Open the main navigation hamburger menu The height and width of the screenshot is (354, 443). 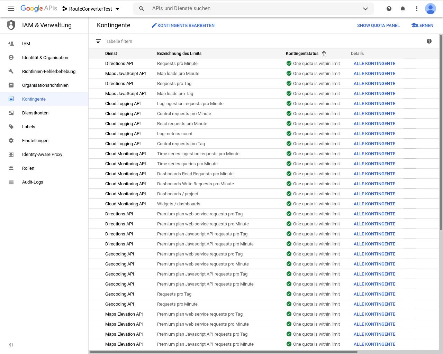coord(11,9)
